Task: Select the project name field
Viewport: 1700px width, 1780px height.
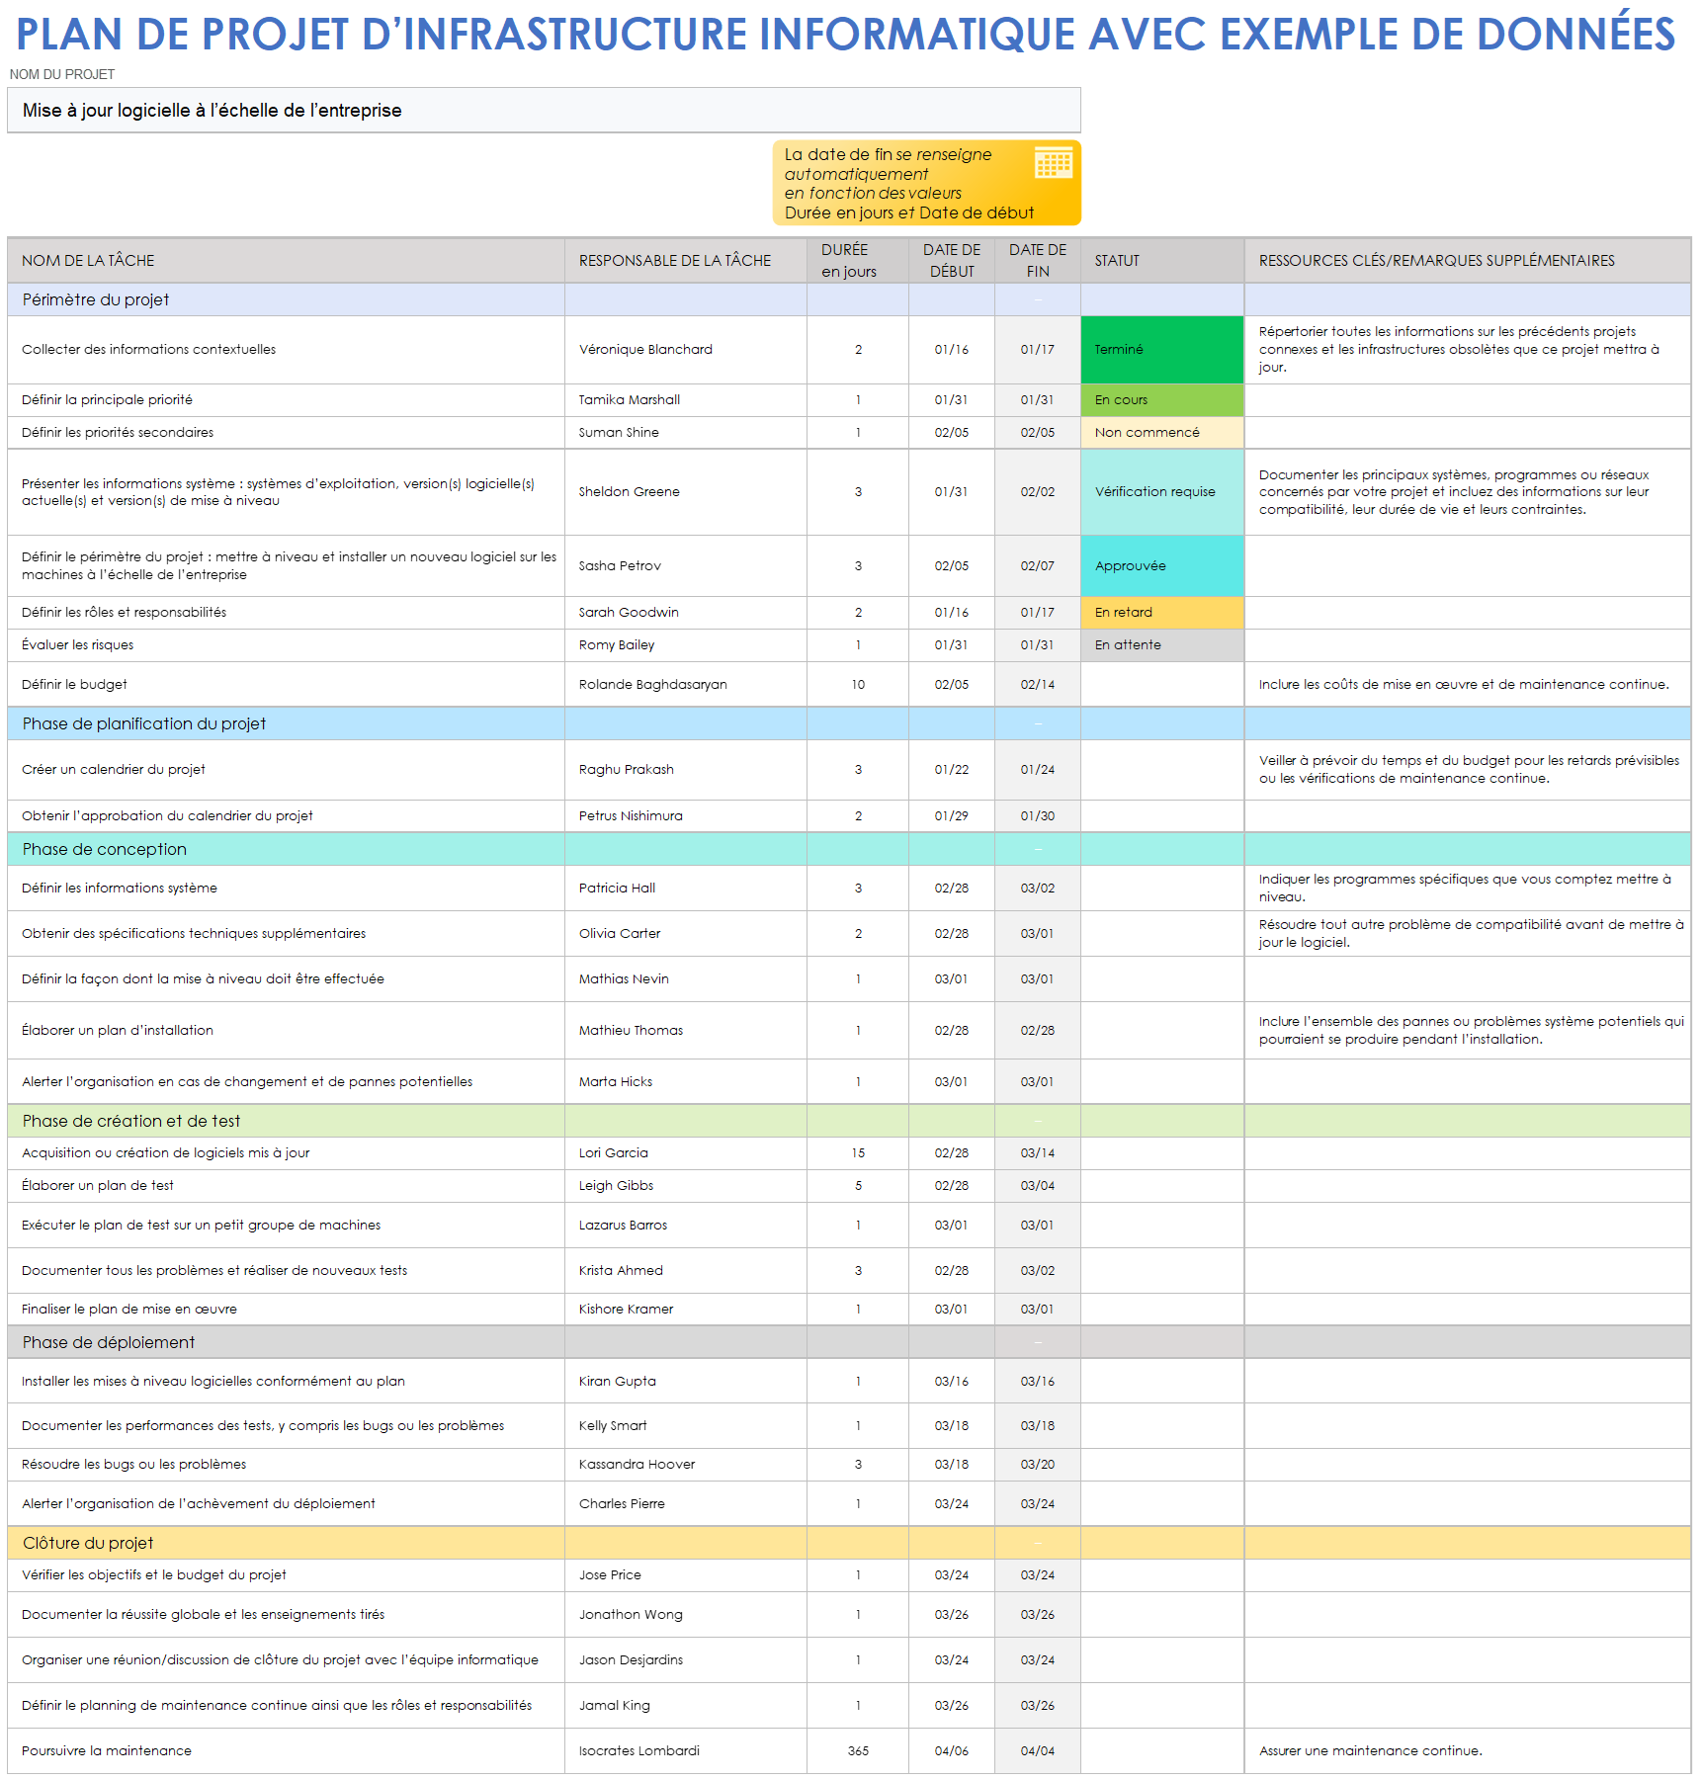Action: coord(544,111)
